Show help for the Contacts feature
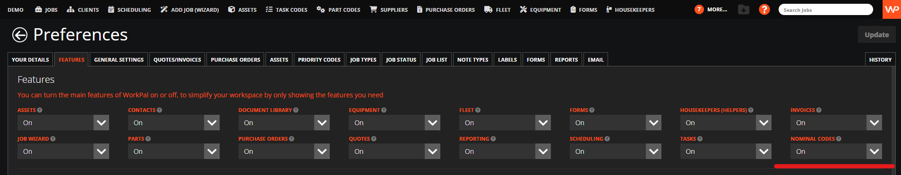The image size is (901, 175). click(x=159, y=110)
